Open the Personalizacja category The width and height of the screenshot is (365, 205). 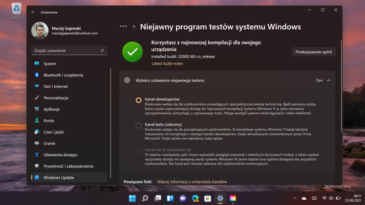(69, 98)
